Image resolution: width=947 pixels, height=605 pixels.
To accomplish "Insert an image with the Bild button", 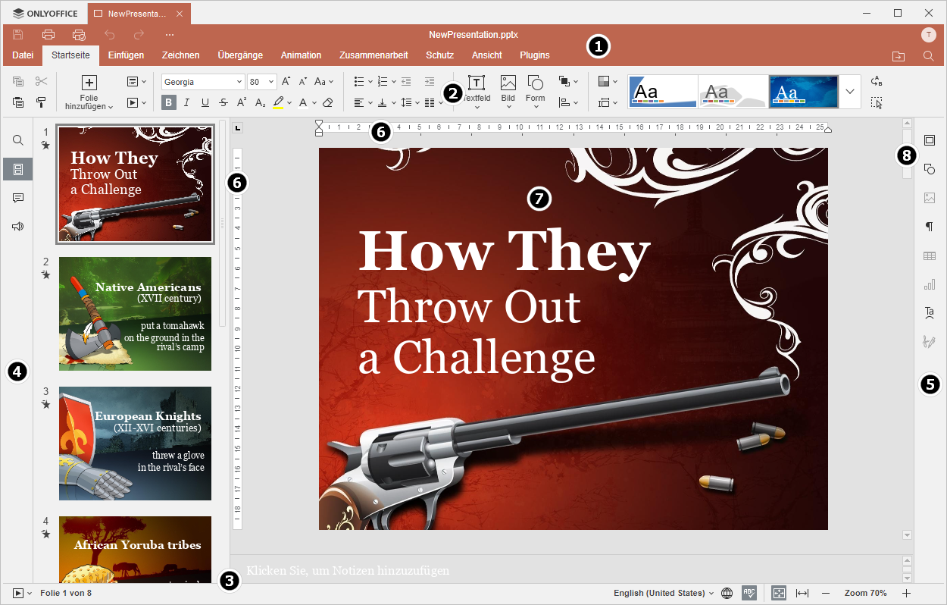I will point(508,87).
